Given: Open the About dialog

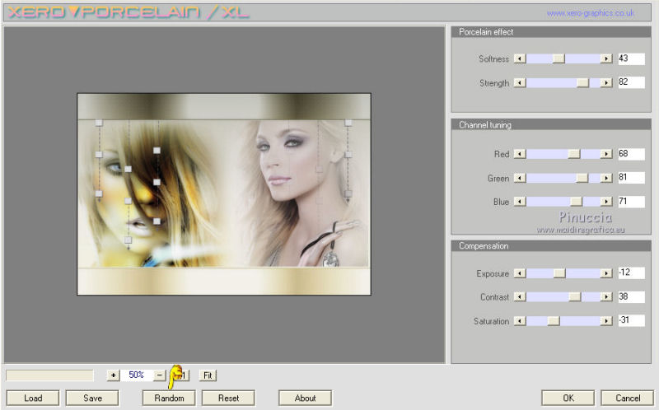Looking at the screenshot, I should [x=305, y=398].
